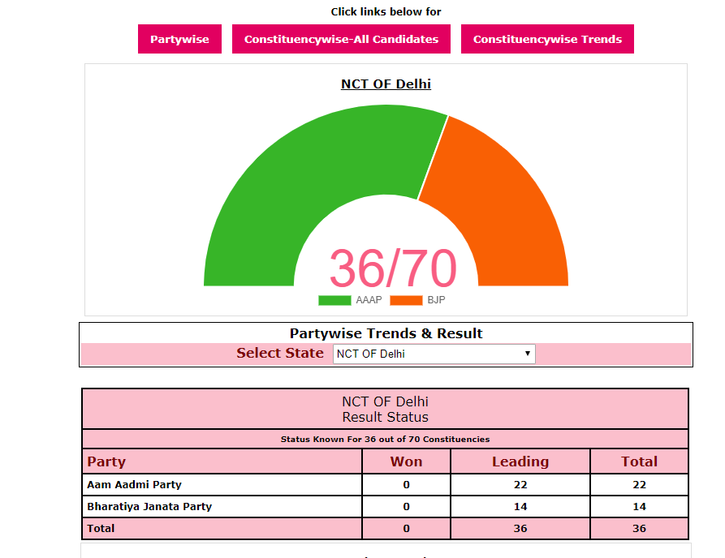Viewport: 725px width, 558px height.
Task: Click Aam Aadmi Party Leading value 22
Action: pyautogui.click(x=520, y=484)
